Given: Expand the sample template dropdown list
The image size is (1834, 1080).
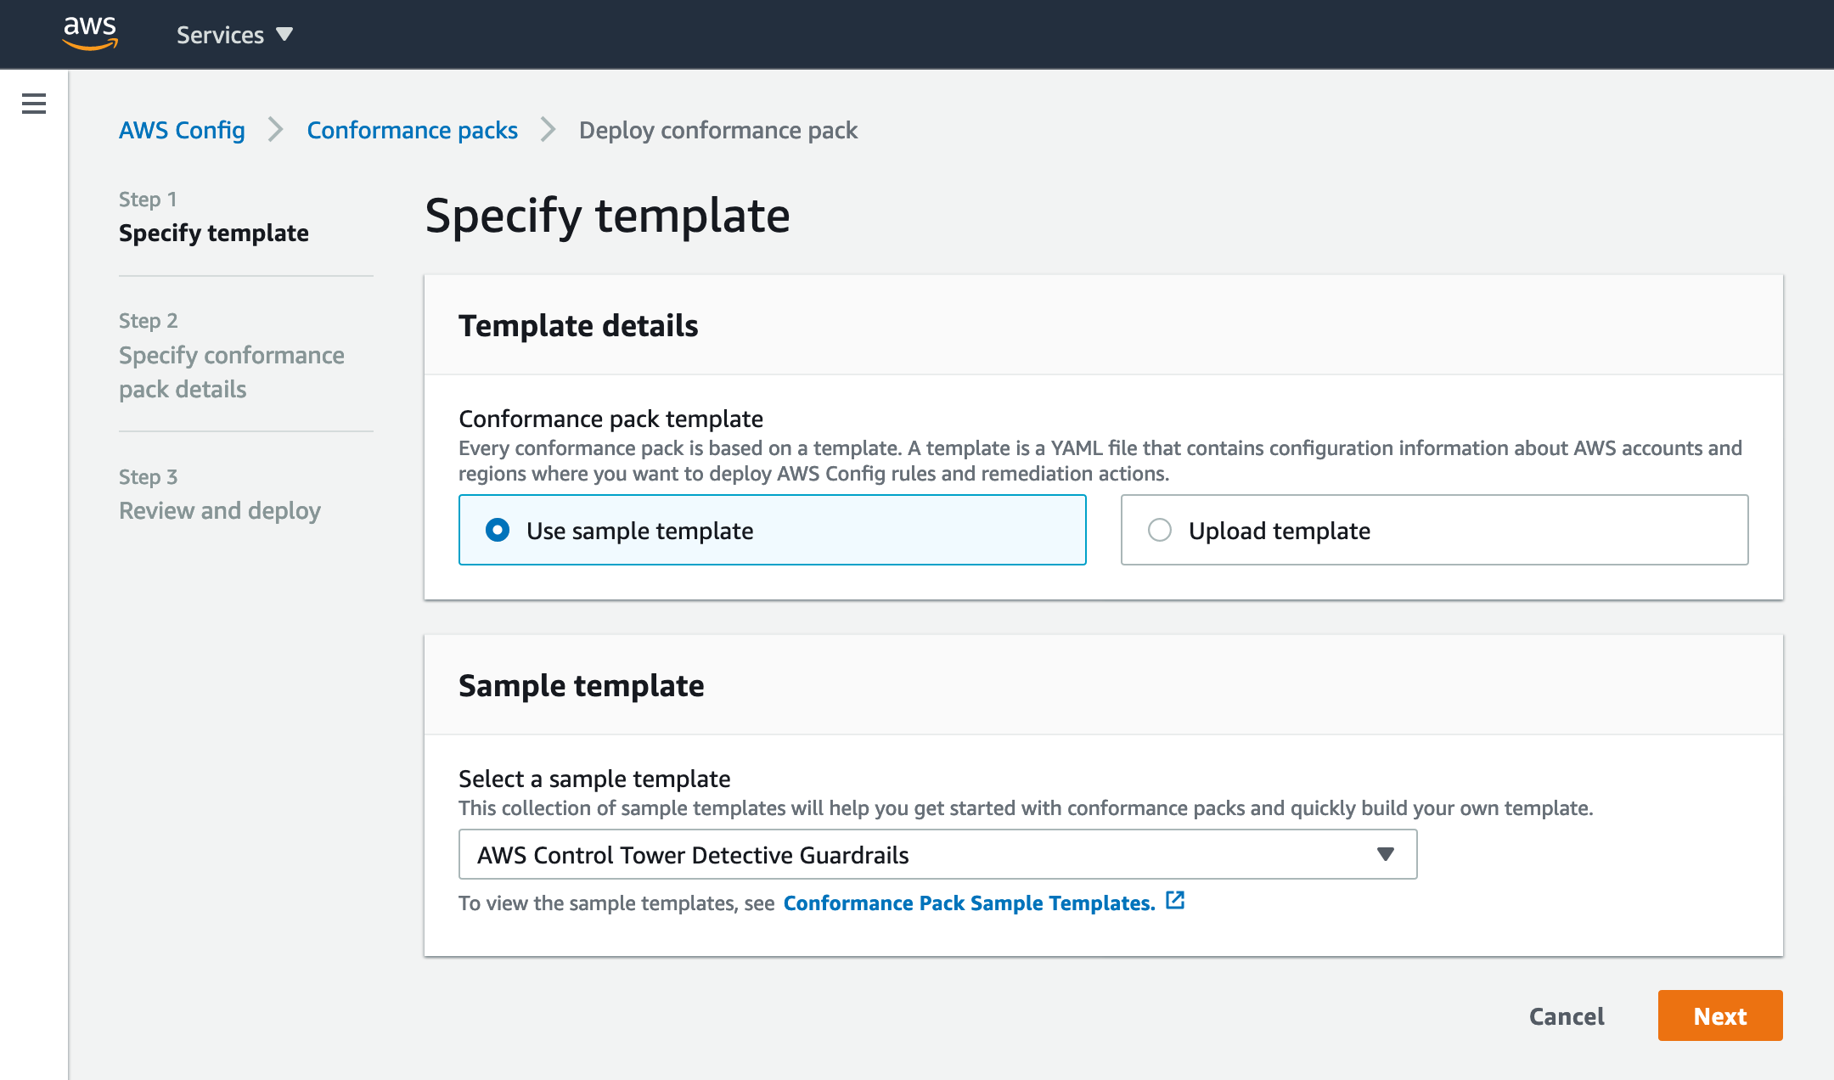Looking at the screenshot, I should (x=937, y=854).
